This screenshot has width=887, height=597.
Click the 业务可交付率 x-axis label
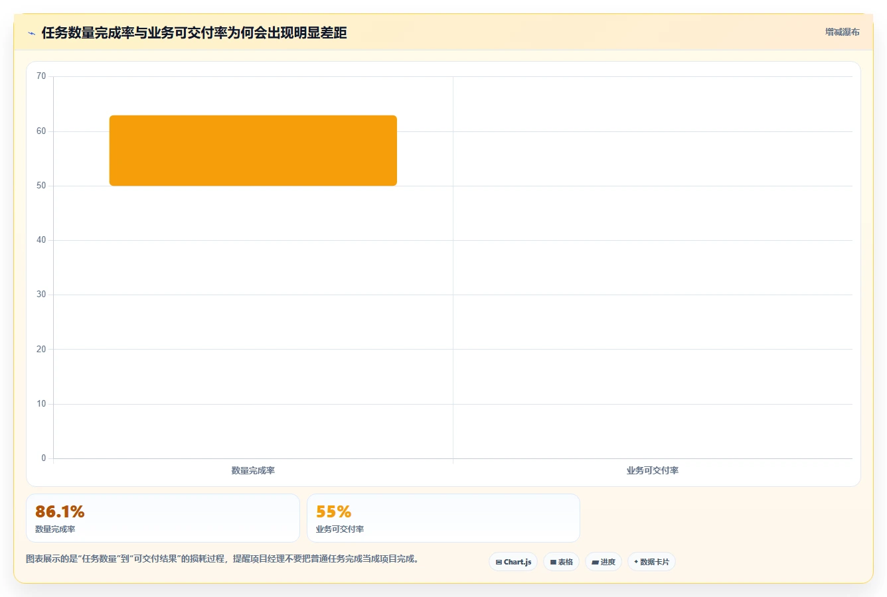point(653,470)
